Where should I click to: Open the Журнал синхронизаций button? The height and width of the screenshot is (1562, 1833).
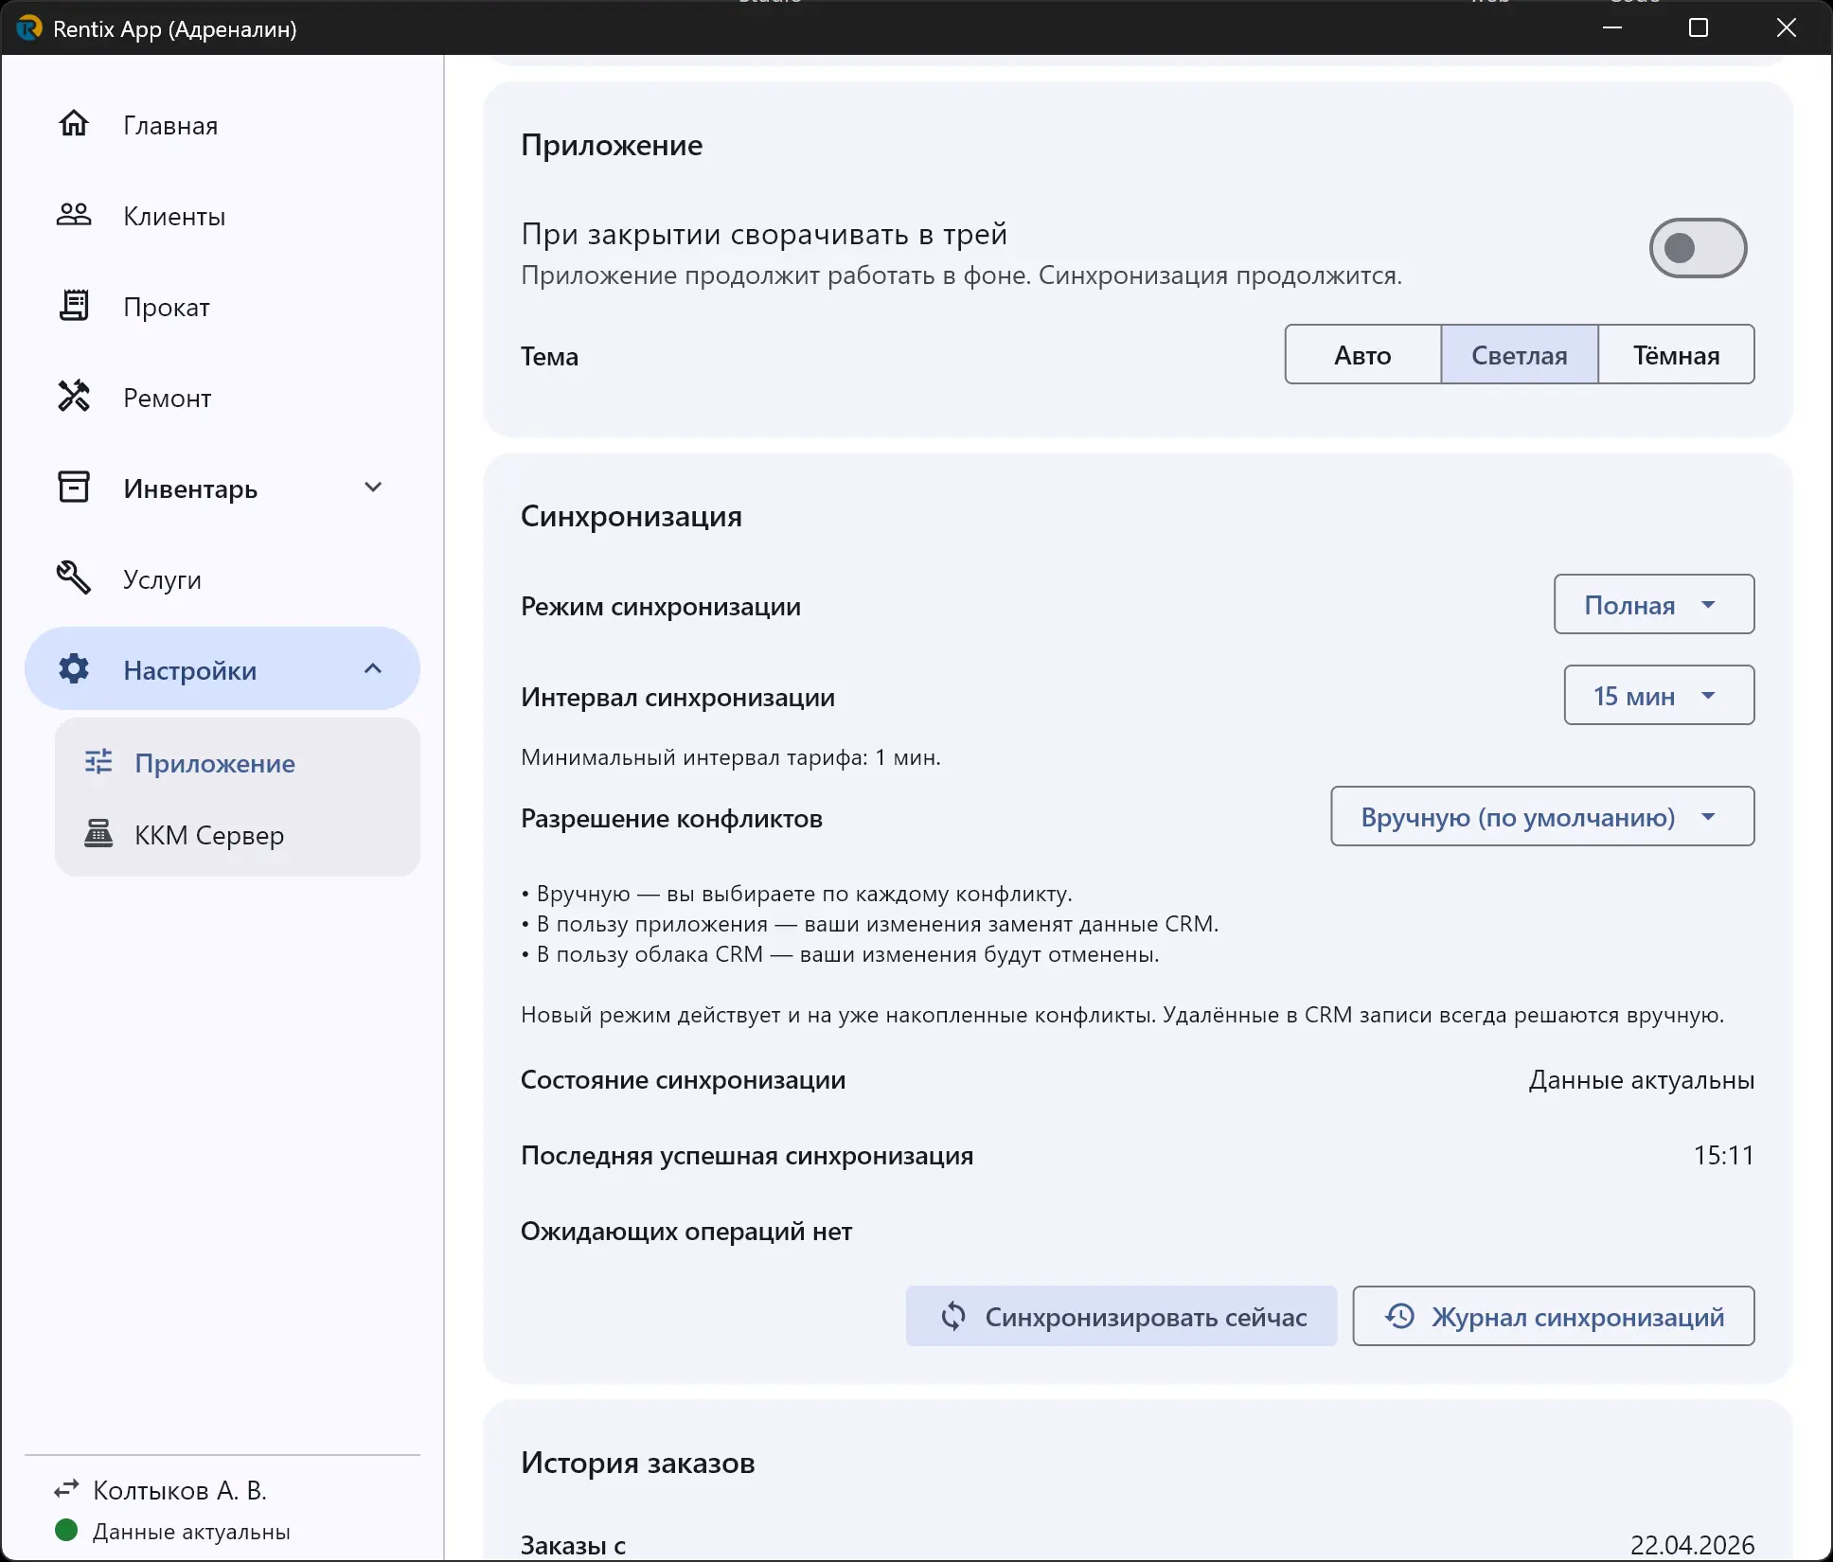coord(1554,1317)
